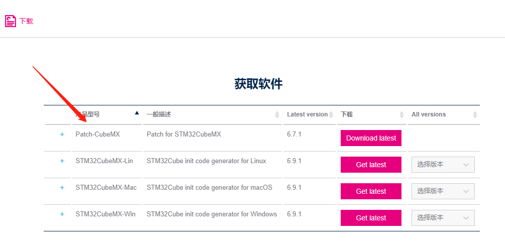The height and width of the screenshot is (252, 505).
Task: Sort by 产品型号 column arrow
Action: pos(137,113)
